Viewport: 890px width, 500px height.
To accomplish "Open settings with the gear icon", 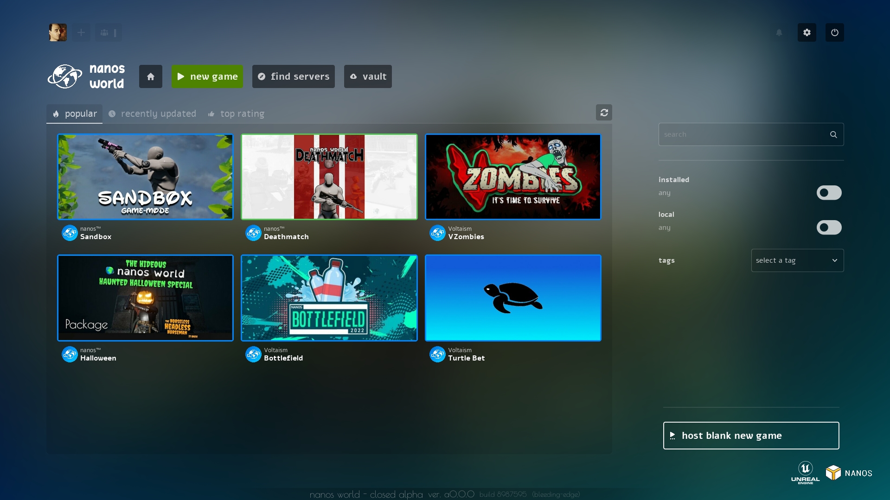I will point(807,32).
